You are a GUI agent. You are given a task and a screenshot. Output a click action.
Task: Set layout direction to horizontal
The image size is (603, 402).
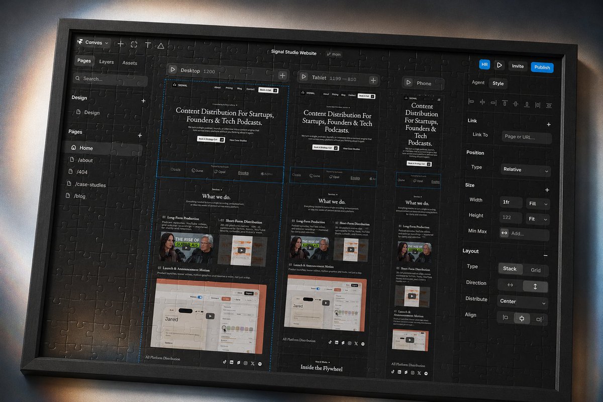(x=510, y=285)
